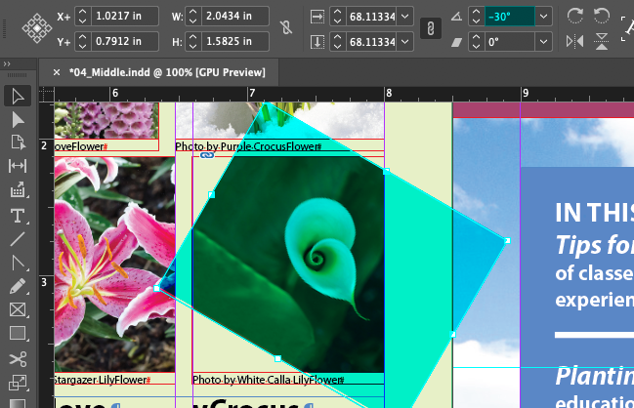Select the Line tool
The height and width of the screenshot is (408, 634).
click(18, 239)
